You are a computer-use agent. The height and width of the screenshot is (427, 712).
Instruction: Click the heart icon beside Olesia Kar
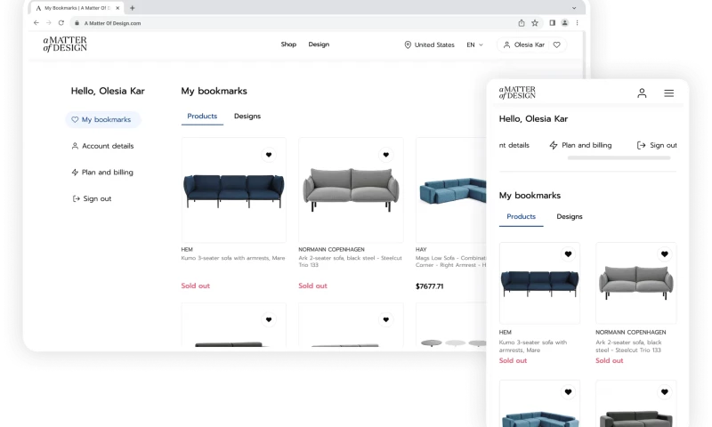[557, 44]
